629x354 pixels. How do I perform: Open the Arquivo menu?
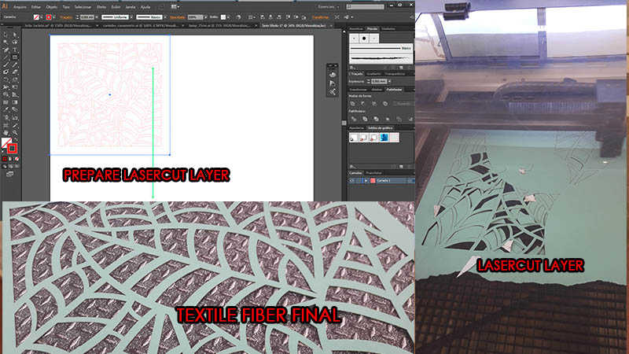20,7
